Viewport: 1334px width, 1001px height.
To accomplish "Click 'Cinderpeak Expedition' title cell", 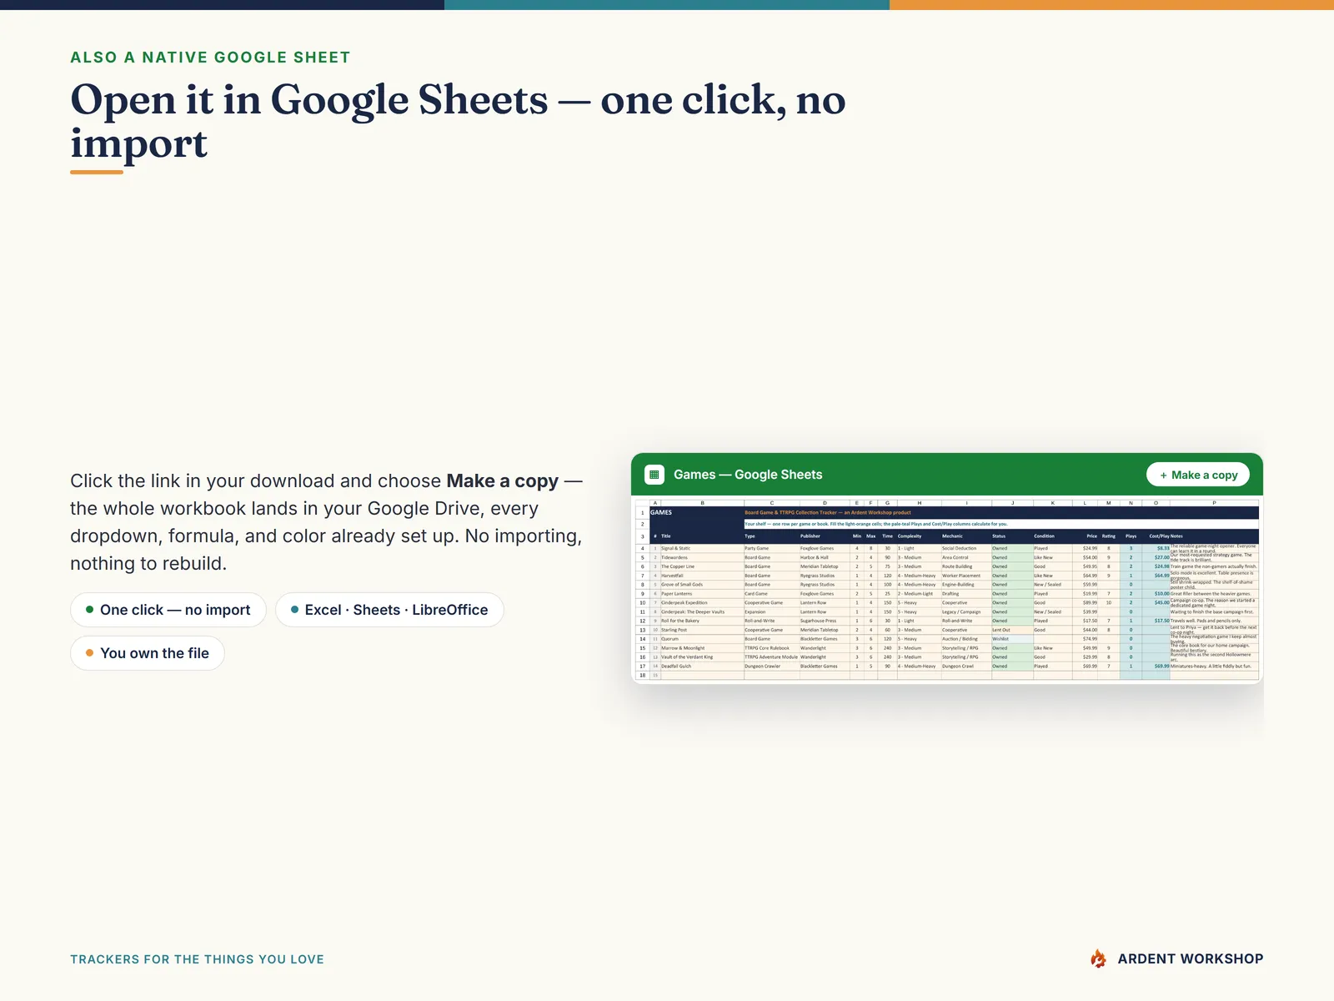I will point(701,602).
